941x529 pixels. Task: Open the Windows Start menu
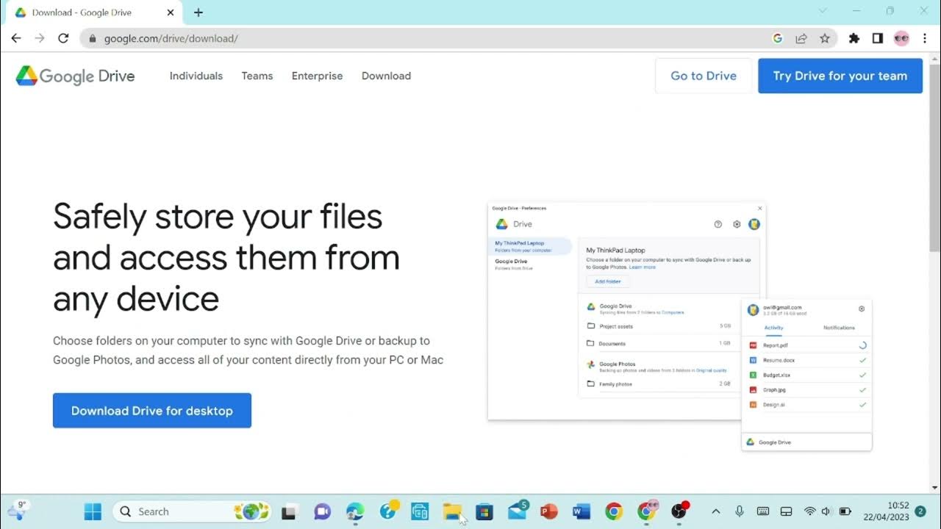(x=93, y=511)
